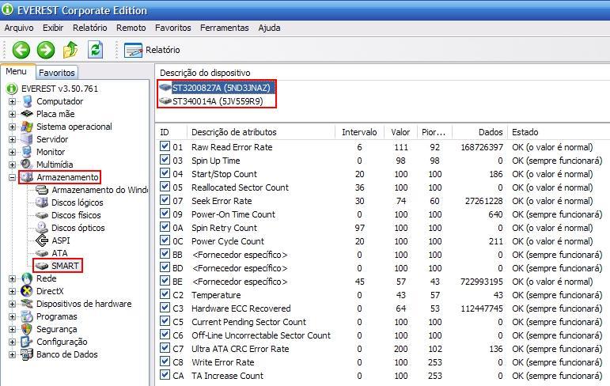
Task: Select the Monitor icon in tree
Action: [x=26, y=152]
